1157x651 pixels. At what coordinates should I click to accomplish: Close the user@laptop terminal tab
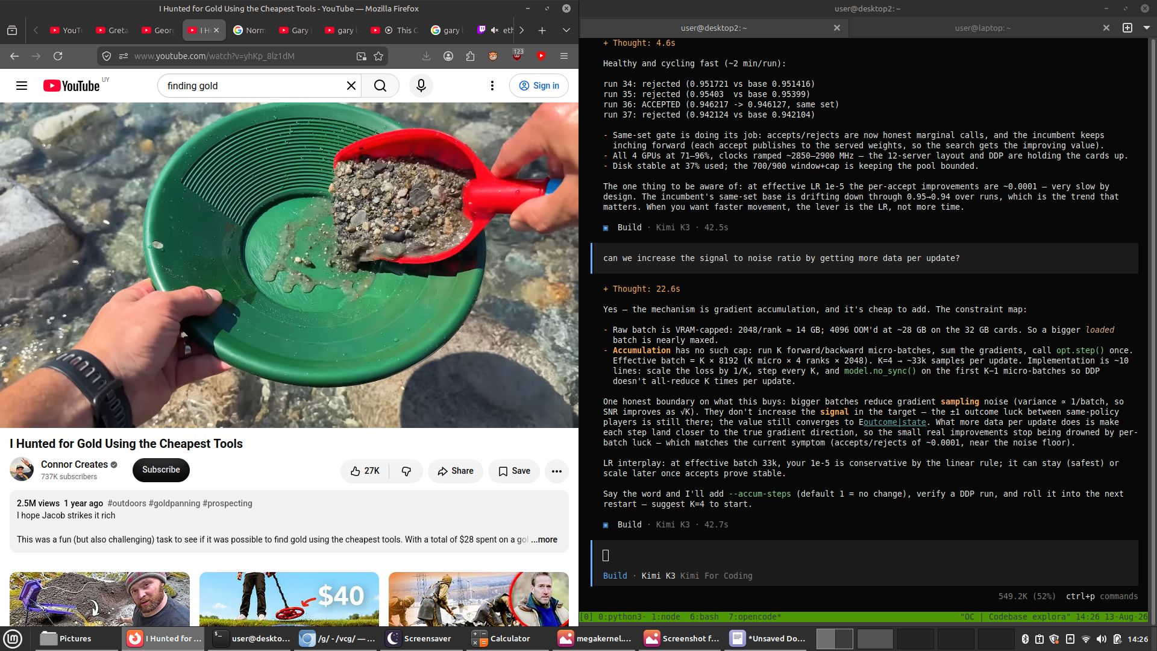tap(1106, 28)
